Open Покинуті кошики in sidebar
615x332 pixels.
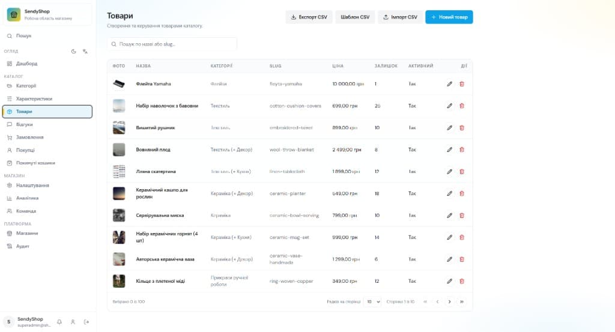[47, 163]
